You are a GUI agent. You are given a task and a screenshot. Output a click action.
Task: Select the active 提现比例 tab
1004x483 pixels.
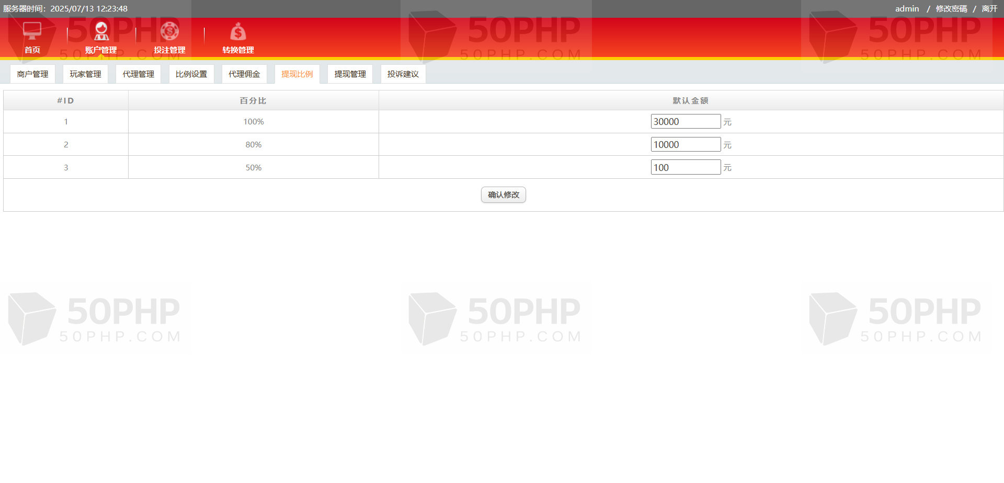[297, 74]
